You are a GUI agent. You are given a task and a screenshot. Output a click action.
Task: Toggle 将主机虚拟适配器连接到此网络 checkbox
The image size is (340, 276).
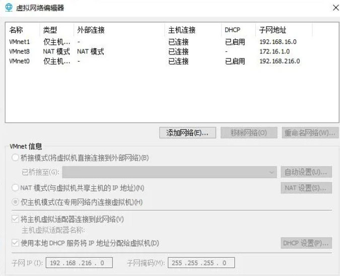click(x=15, y=219)
